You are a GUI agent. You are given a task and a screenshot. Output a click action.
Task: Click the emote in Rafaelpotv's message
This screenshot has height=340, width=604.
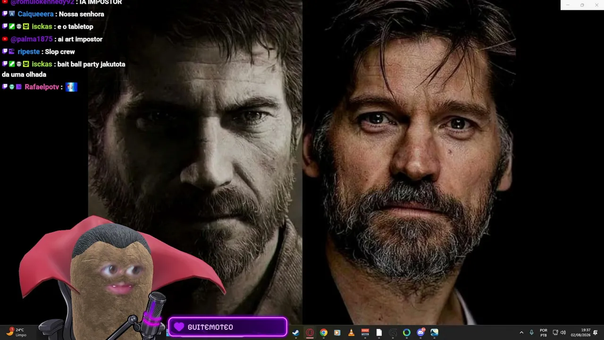tap(71, 87)
